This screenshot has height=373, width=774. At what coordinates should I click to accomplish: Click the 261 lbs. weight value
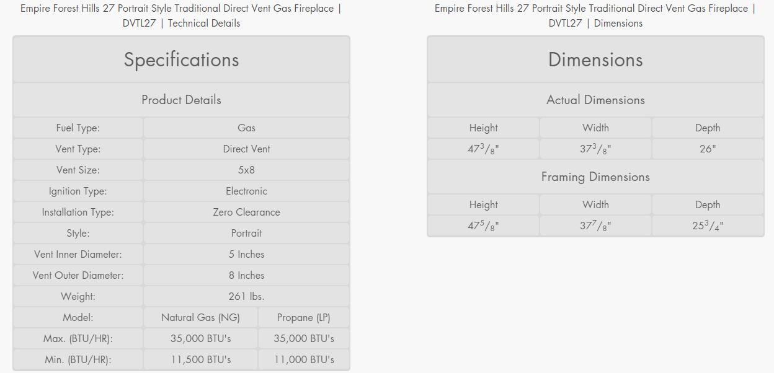click(x=246, y=296)
